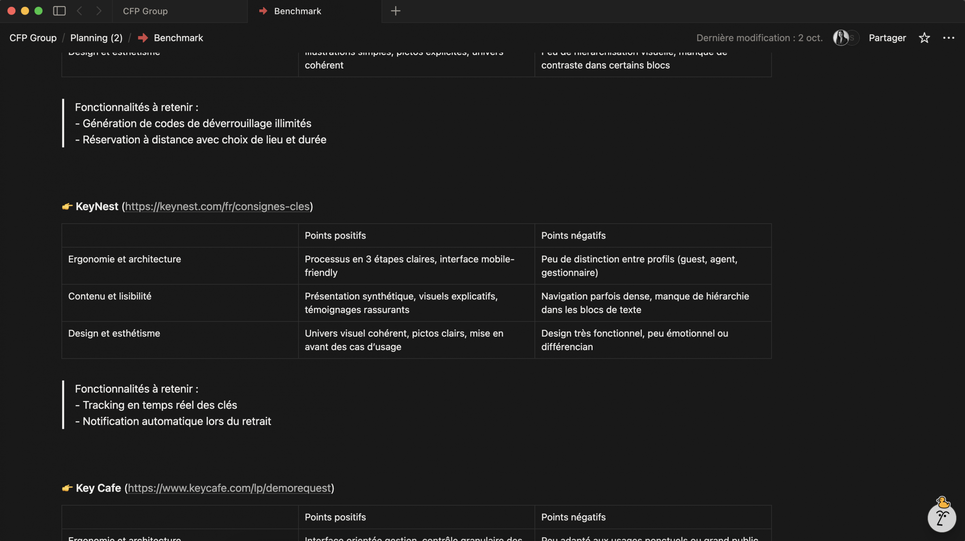Viewport: 965px width, 541px height.
Task: Click the Partager button
Action: (x=887, y=38)
